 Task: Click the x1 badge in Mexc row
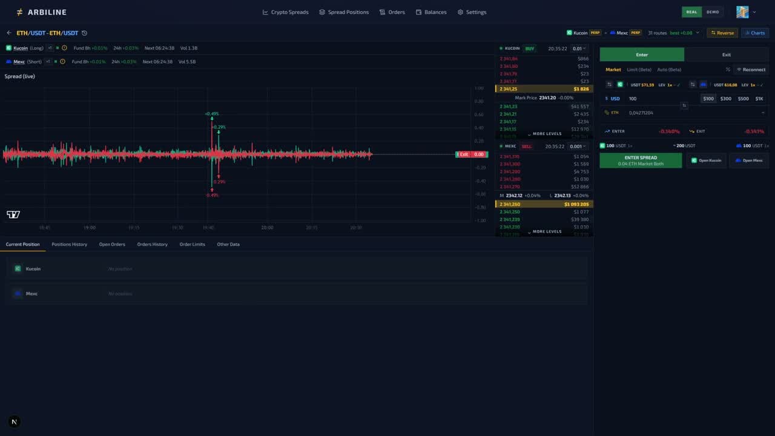48,62
